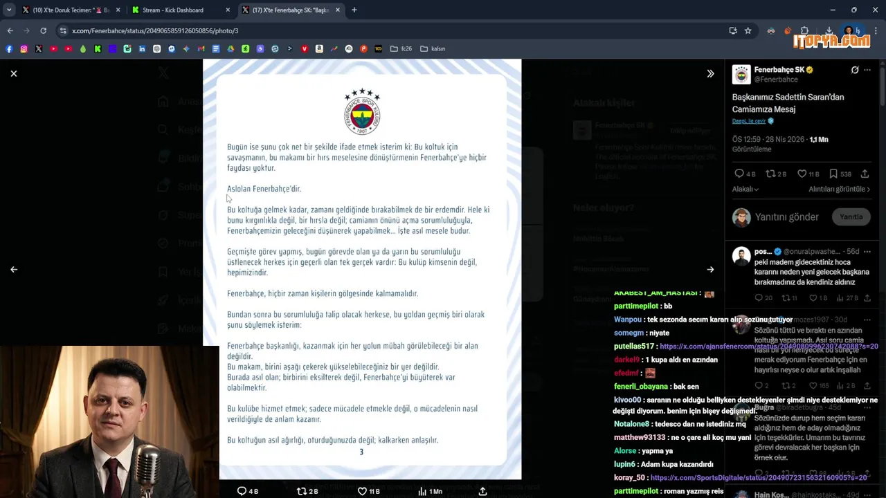Viewport: 886px width, 498px height.
Task: Open the extensions puzzle icon
Action: [804, 30]
